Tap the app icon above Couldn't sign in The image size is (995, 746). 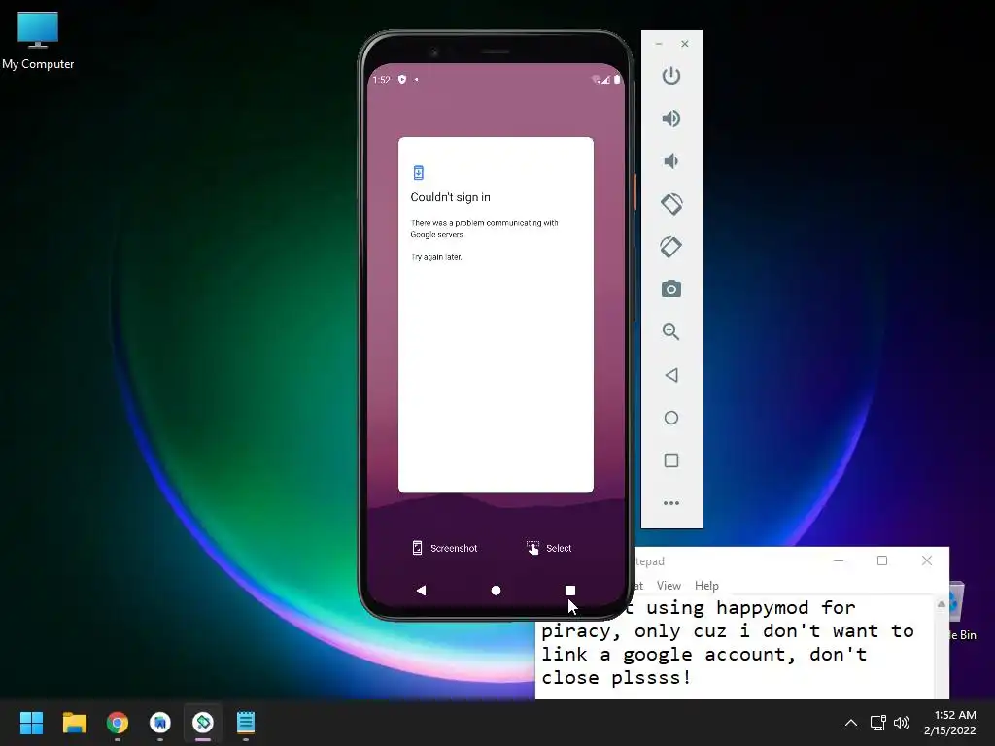[418, 173]
